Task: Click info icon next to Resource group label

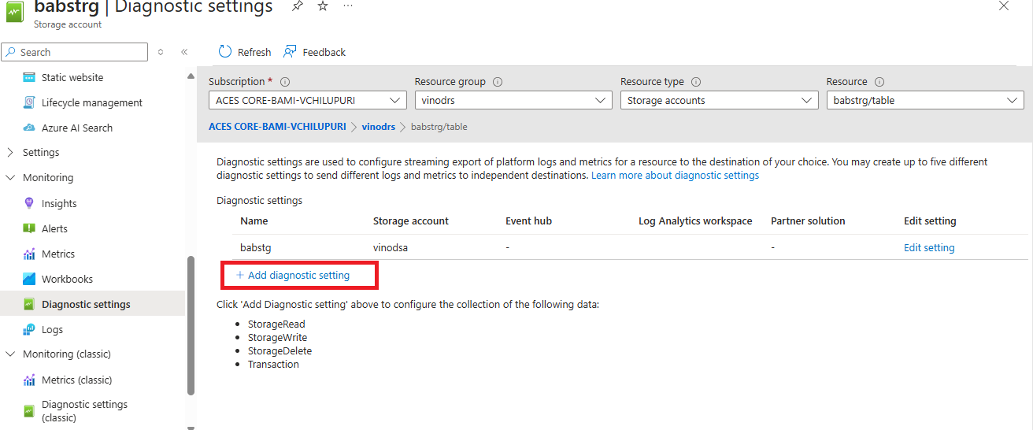Action: tap(498, 82)
